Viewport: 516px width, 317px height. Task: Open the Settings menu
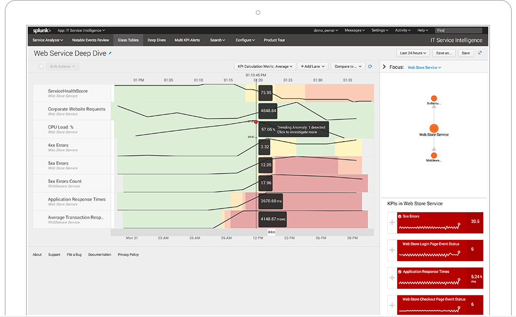(380, 30)
